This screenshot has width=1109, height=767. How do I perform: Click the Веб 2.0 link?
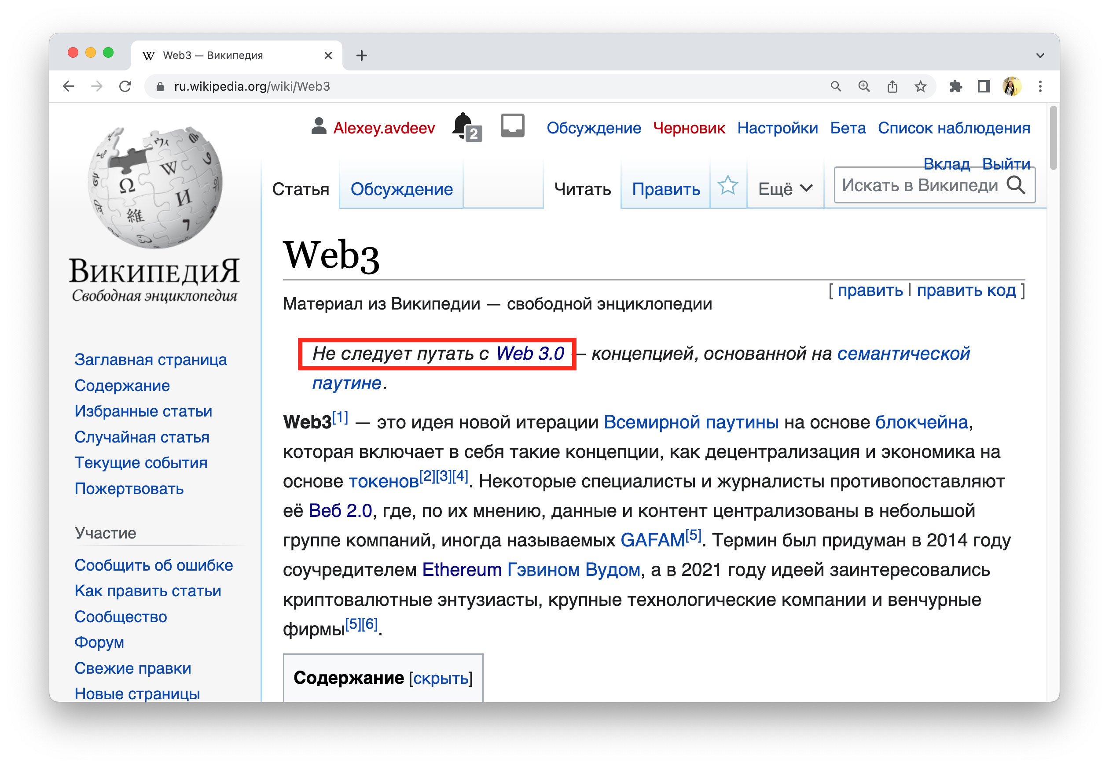click(340, 510)
